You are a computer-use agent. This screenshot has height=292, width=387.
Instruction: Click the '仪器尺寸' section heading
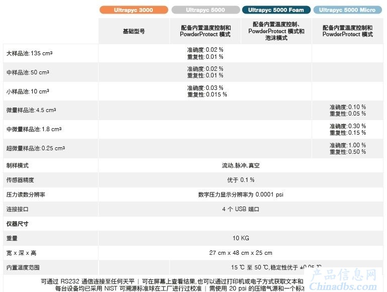[x=17, y=224]
